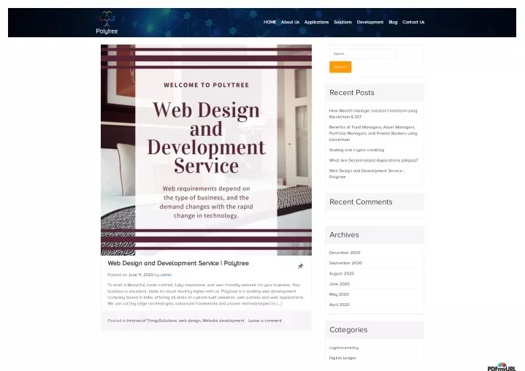Open the June 11, 2020 post date
Screen dimensions: 525x371
tap(141, 275)
